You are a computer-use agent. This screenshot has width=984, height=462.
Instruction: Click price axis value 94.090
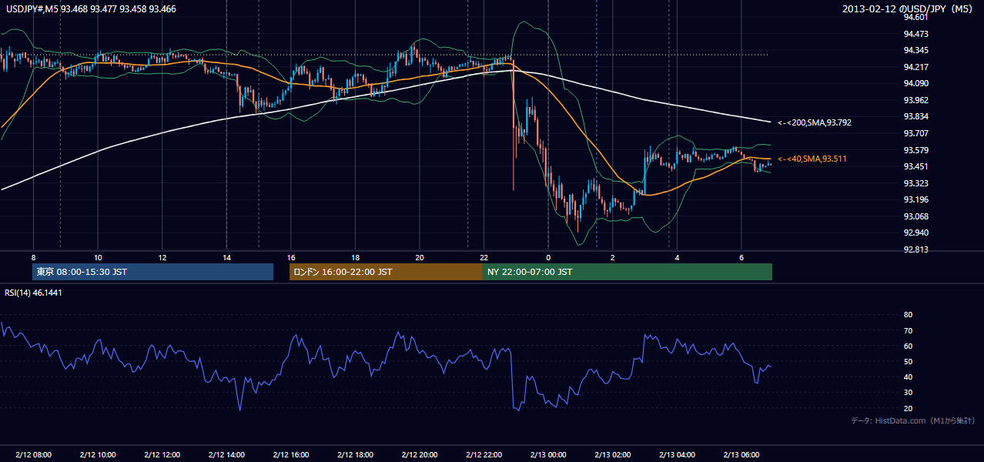tap(915, 84)
